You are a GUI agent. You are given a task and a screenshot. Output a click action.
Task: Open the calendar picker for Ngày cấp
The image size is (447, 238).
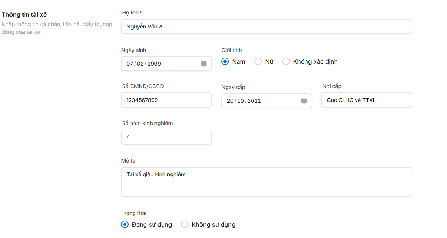(304, 100)
